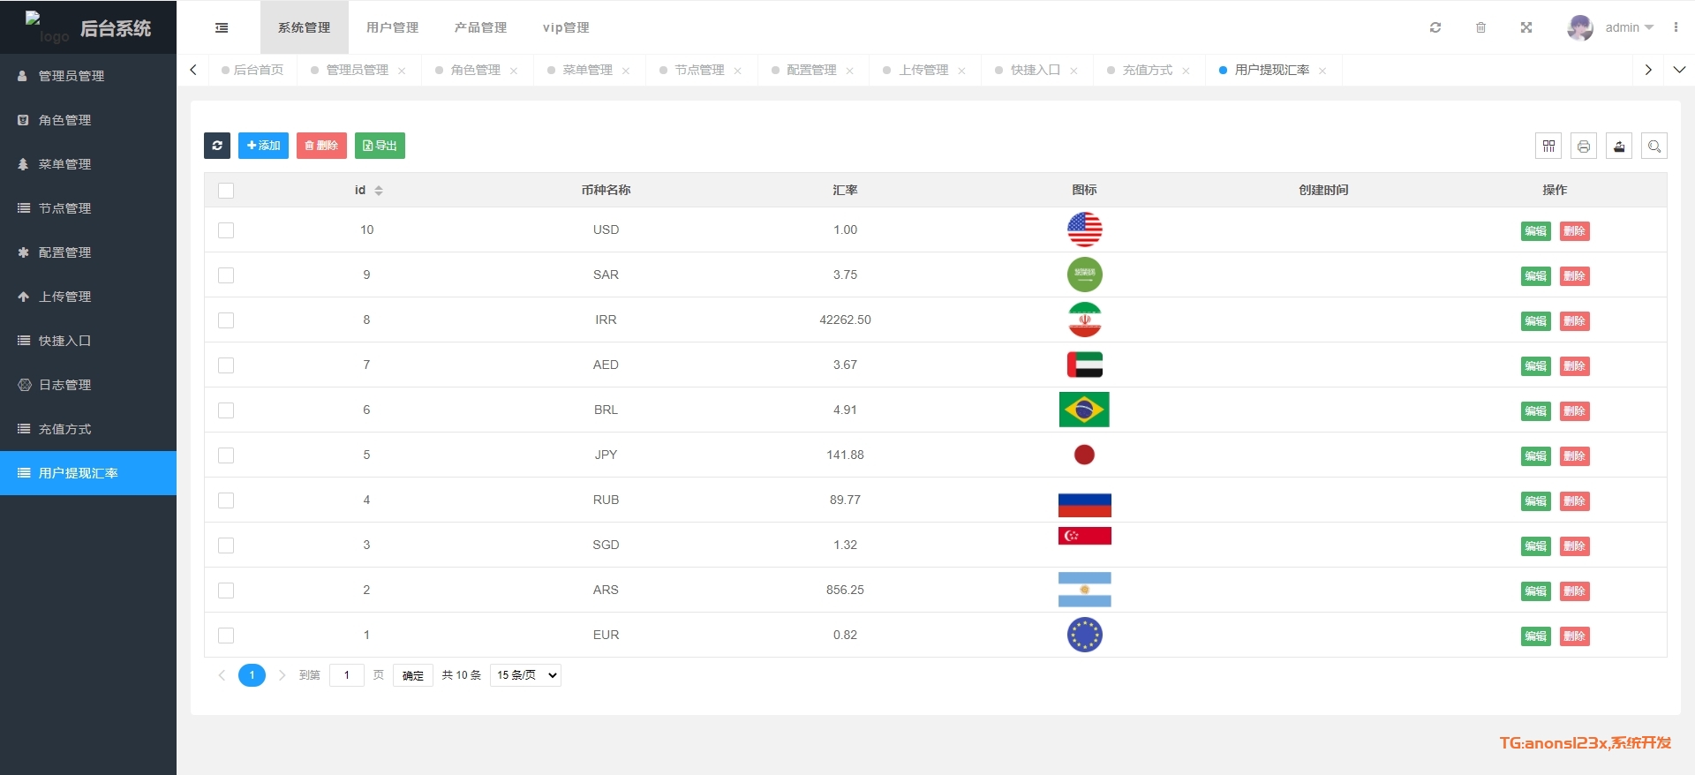Switch to the 用户管理 top menu
The width and height of the screenshot is (1695, 775).
pos(392,28)
